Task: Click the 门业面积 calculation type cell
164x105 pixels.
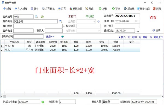Action: point(41,46)
